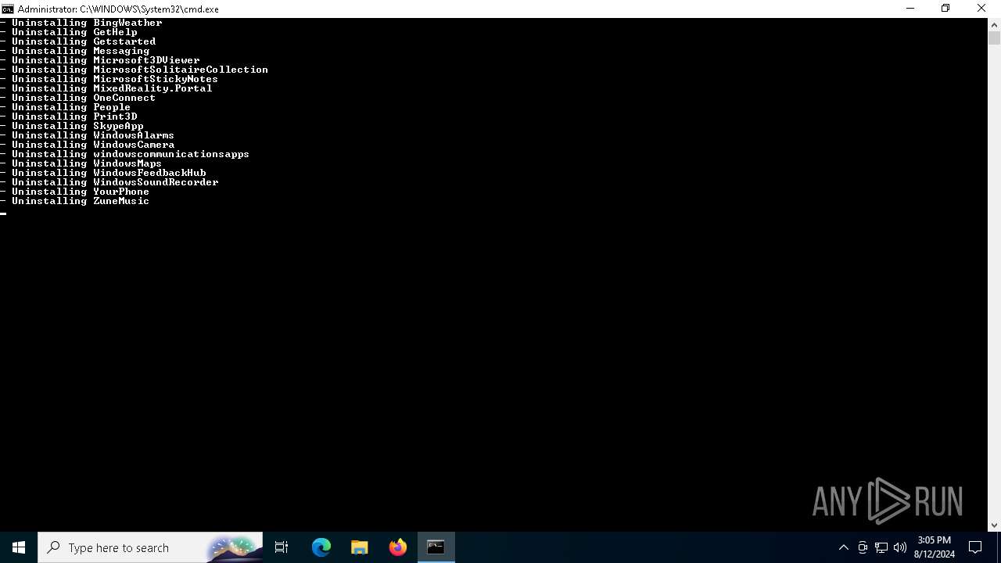
Task: Open Task View on the taskbar
Action: 282,547
